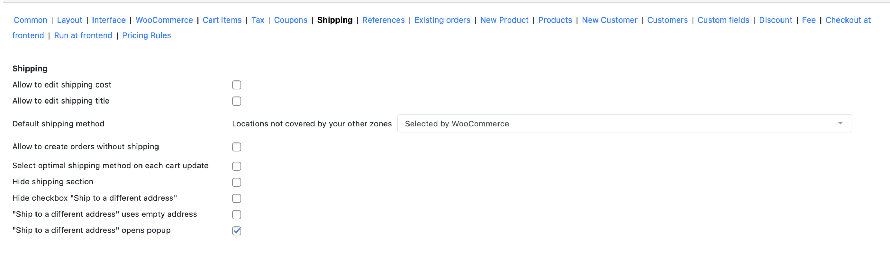890x255 pixels.
Task: Enable optimal shipping method on cart update
Action: click(x=236, y=166)
